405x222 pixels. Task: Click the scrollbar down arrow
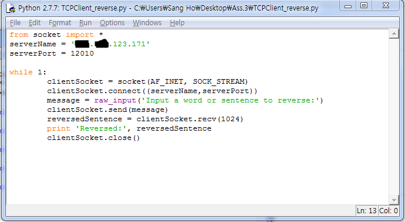click(x=394, y=200)
